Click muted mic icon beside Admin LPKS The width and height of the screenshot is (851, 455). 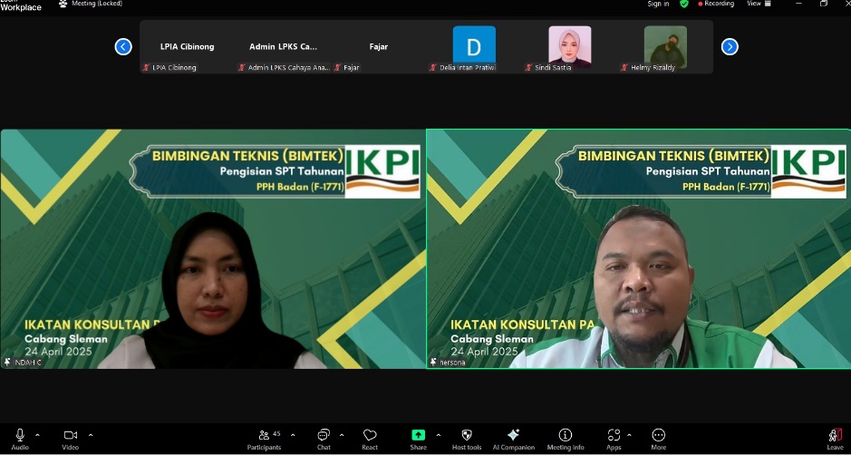coord(242,68)
